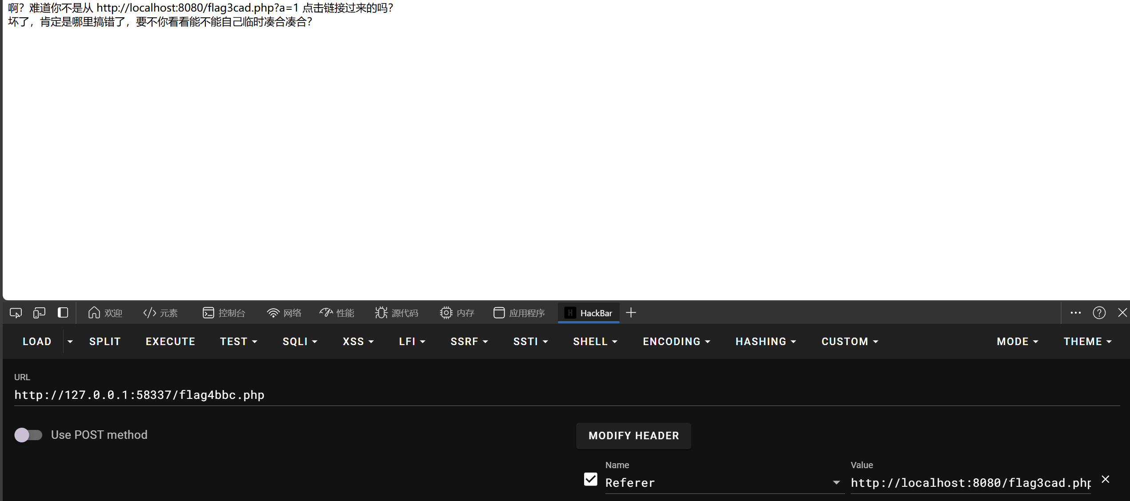Uncheck the Referer header checkbox
Image resolution: width=1130 pixels, height=501 pixels.
pos(590,479)
